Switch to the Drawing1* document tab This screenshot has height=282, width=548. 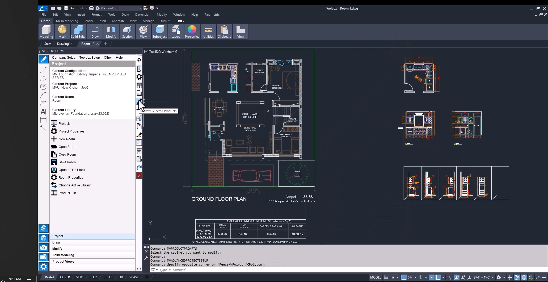tap(64, 44)
